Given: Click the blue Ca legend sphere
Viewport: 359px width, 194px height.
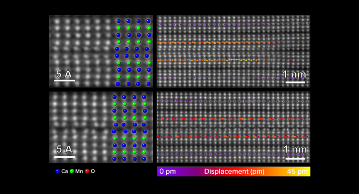Looking at the screenshot, I should coord(58,171).
